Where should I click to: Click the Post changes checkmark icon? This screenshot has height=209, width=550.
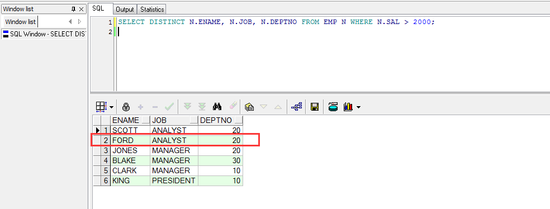pos(169,107)
